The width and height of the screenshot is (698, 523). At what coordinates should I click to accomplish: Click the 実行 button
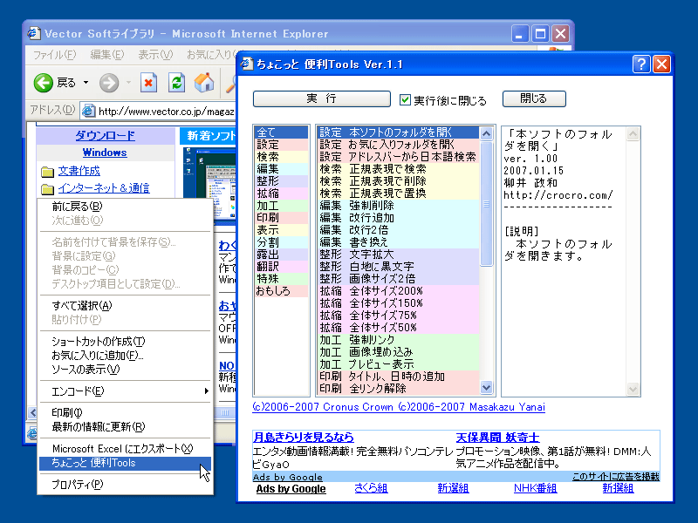[x=321, y=98]
